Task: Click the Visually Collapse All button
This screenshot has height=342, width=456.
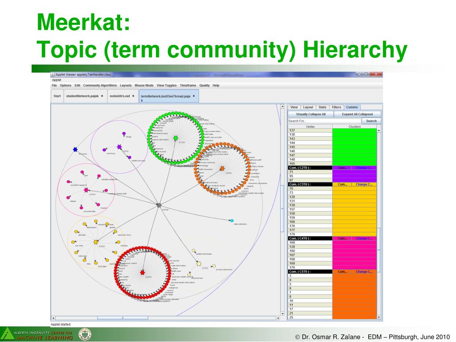Action: click(x=310, y=114)
